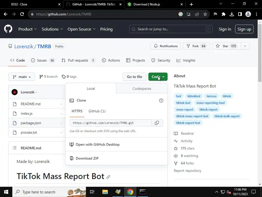Click the Chrome taskbar icon
The image size is (262, 197).
click(130, 192)
